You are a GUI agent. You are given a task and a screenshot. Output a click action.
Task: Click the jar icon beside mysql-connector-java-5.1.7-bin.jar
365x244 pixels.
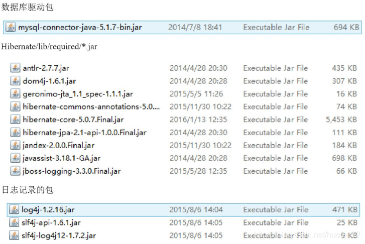11,27
